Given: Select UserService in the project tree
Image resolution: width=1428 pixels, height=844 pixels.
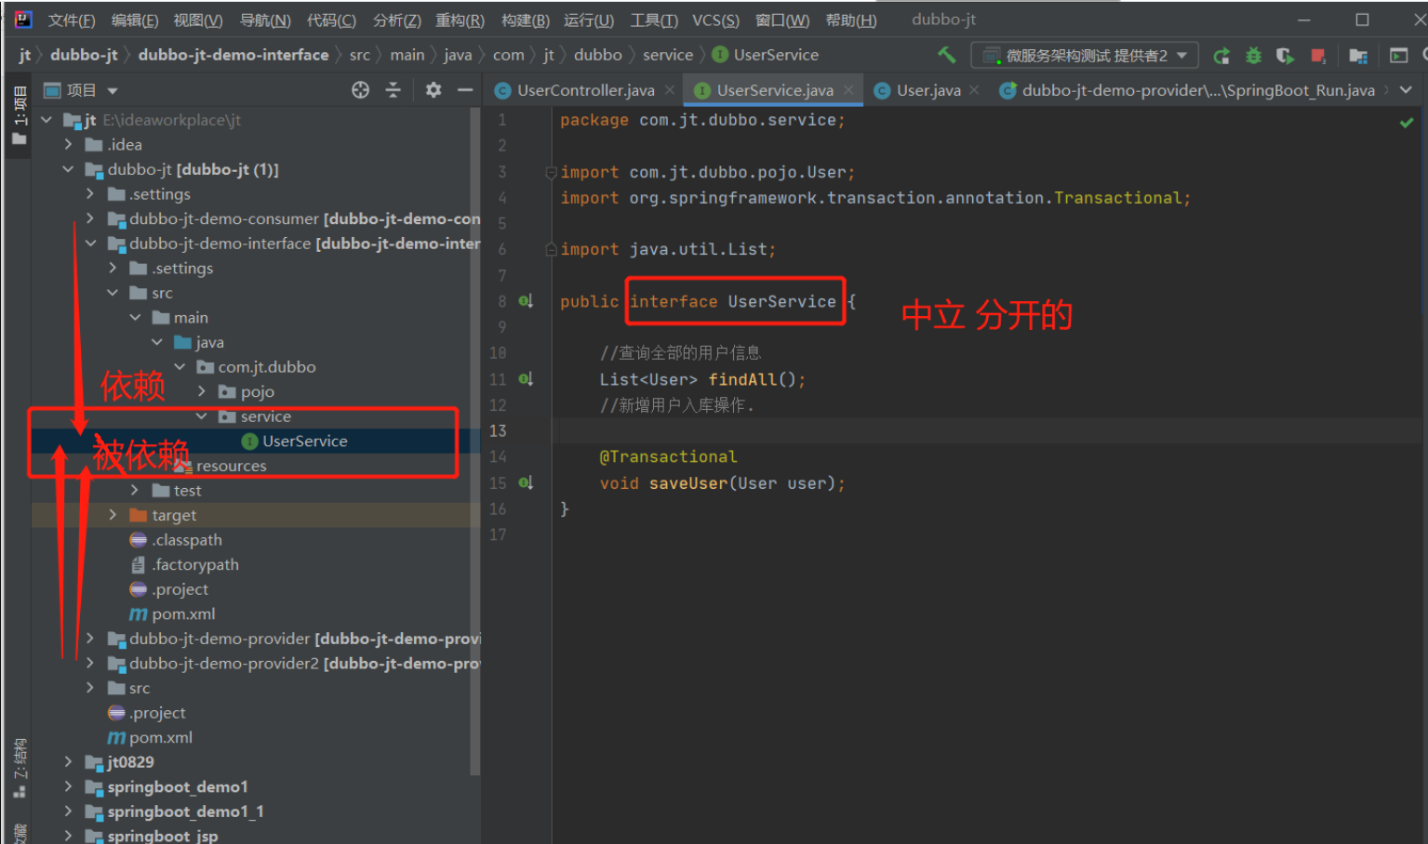Looking at the screenshot, I should (x=295, y=441).
